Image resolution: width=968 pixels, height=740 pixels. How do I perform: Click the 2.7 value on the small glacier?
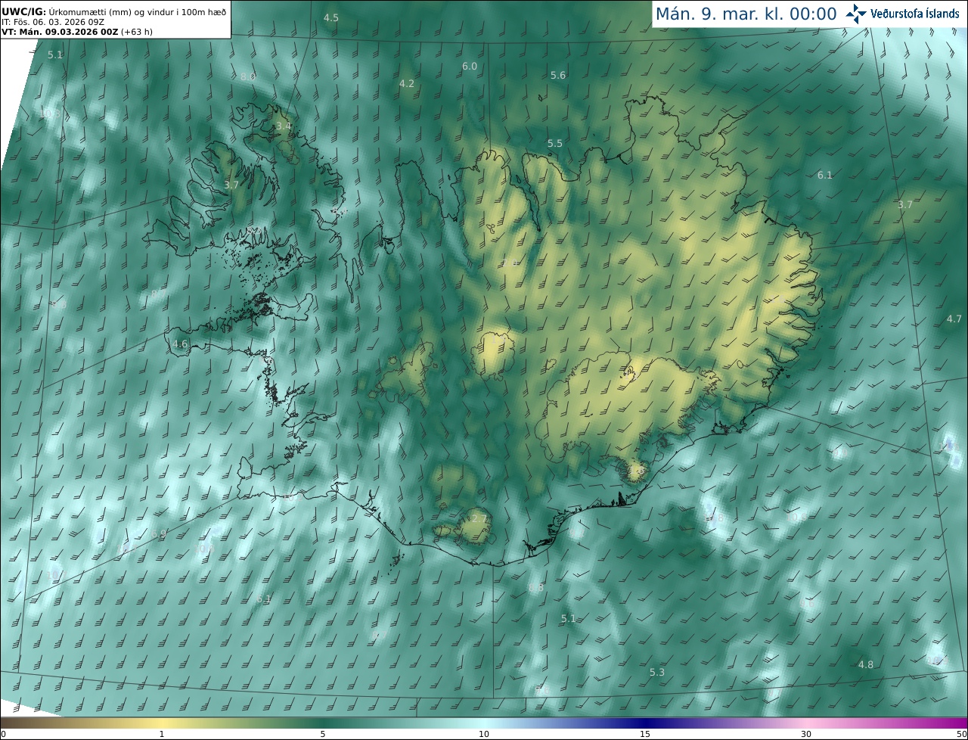(479, 518)
